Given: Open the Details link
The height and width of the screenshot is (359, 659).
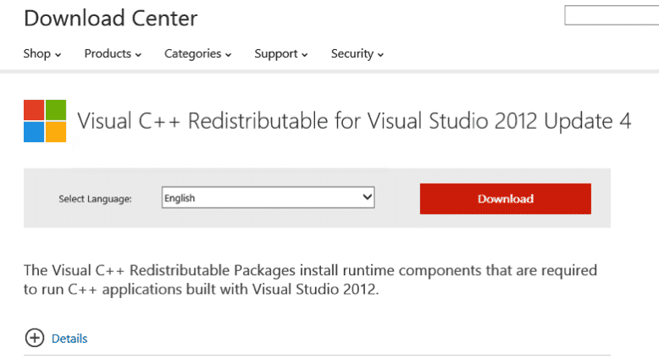Looking at the screenshot, I should [69, 339].
